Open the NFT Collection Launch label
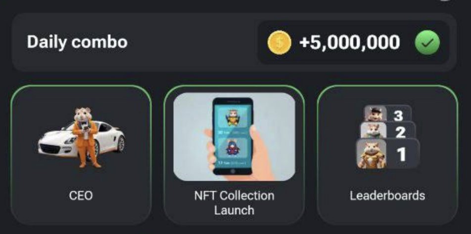 point(234,203)
